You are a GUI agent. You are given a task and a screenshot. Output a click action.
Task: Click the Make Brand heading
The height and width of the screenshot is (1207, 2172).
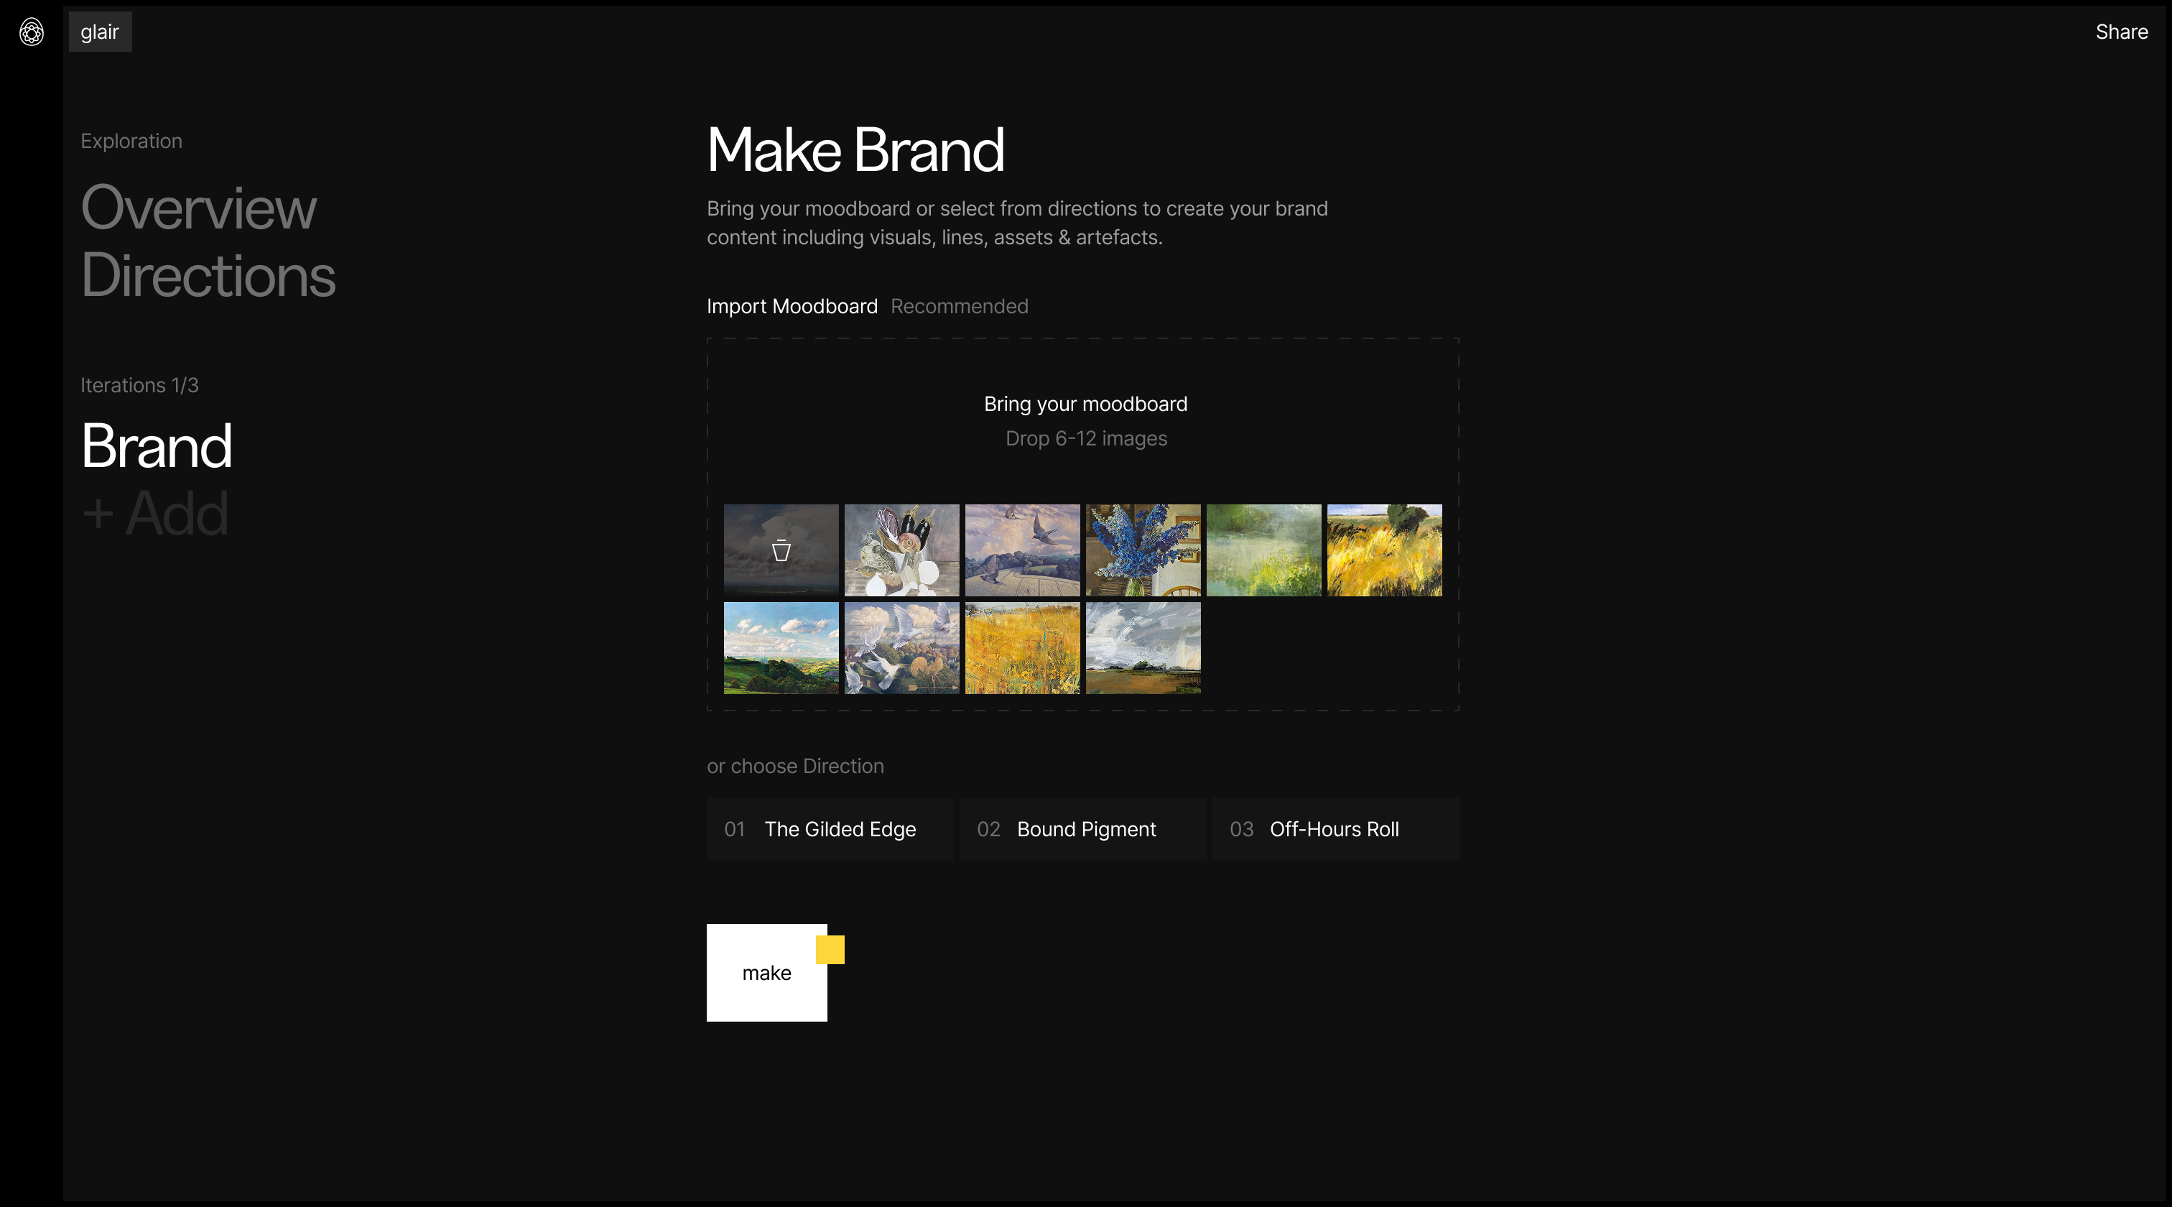coord(855,150)
